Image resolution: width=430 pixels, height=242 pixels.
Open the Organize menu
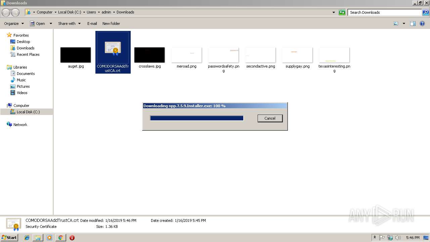(x=14, y=24)
